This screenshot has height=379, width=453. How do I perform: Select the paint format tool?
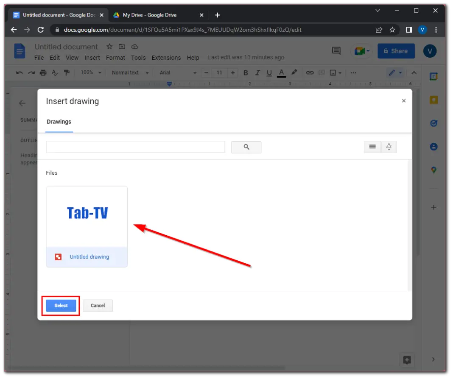(67, 72)
